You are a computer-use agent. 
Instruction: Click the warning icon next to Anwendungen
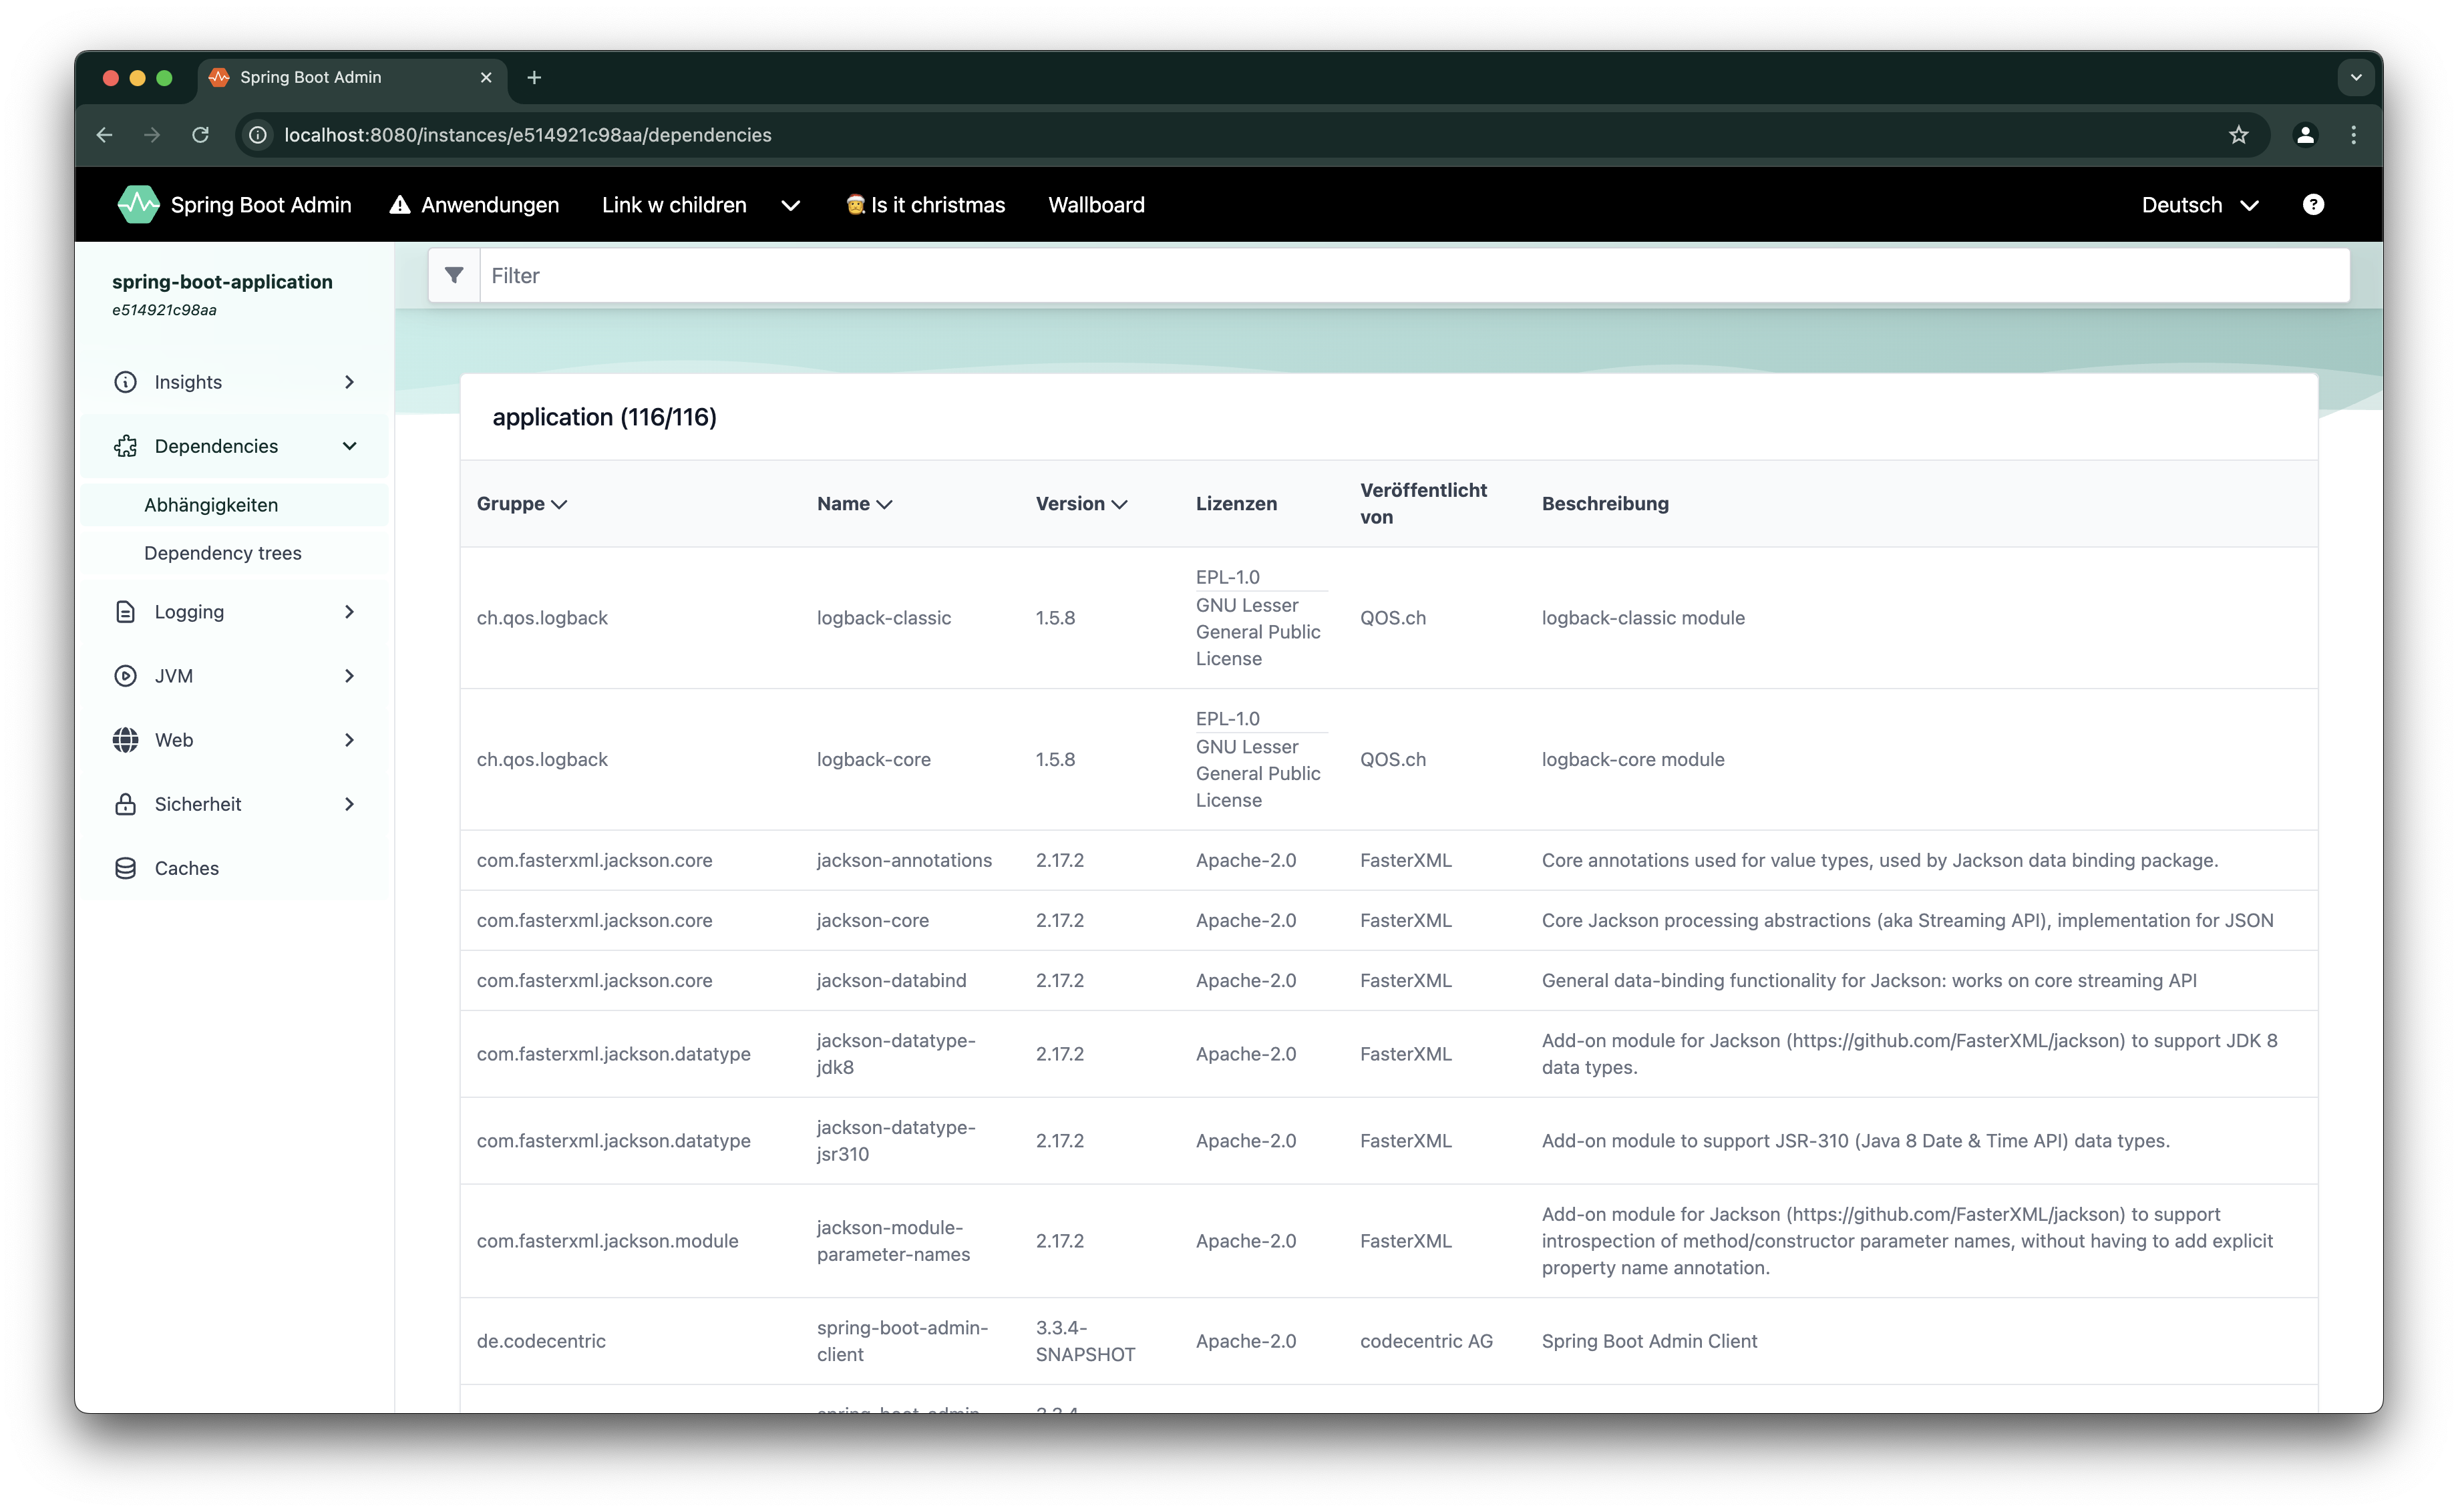(400, 204)
